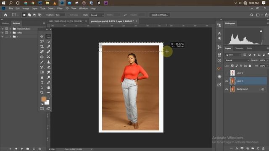Open the Kind filter dropdown

(233, 55)
